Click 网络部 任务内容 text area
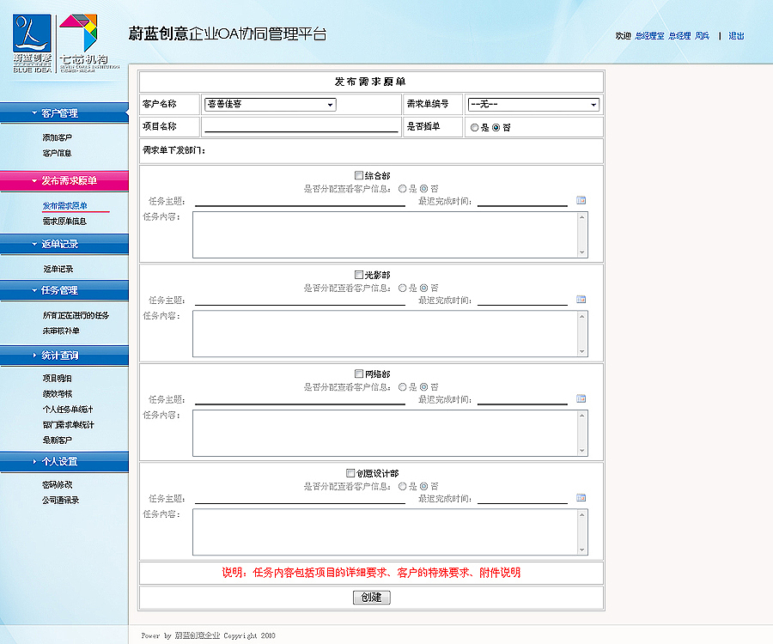Screen dimensions: 773x644 [390, 433]
